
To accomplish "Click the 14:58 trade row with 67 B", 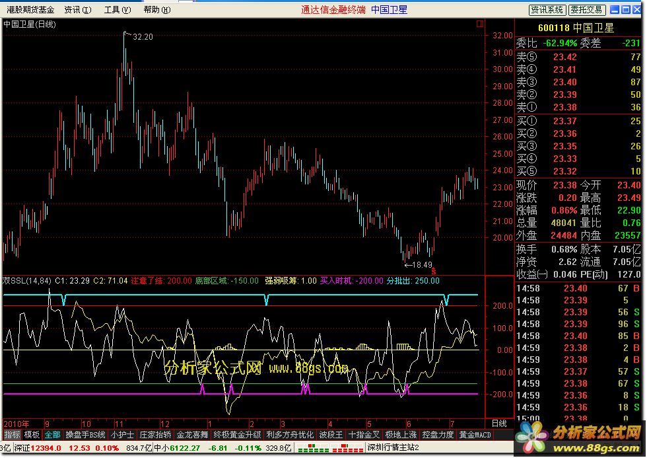I will point(578,288).
